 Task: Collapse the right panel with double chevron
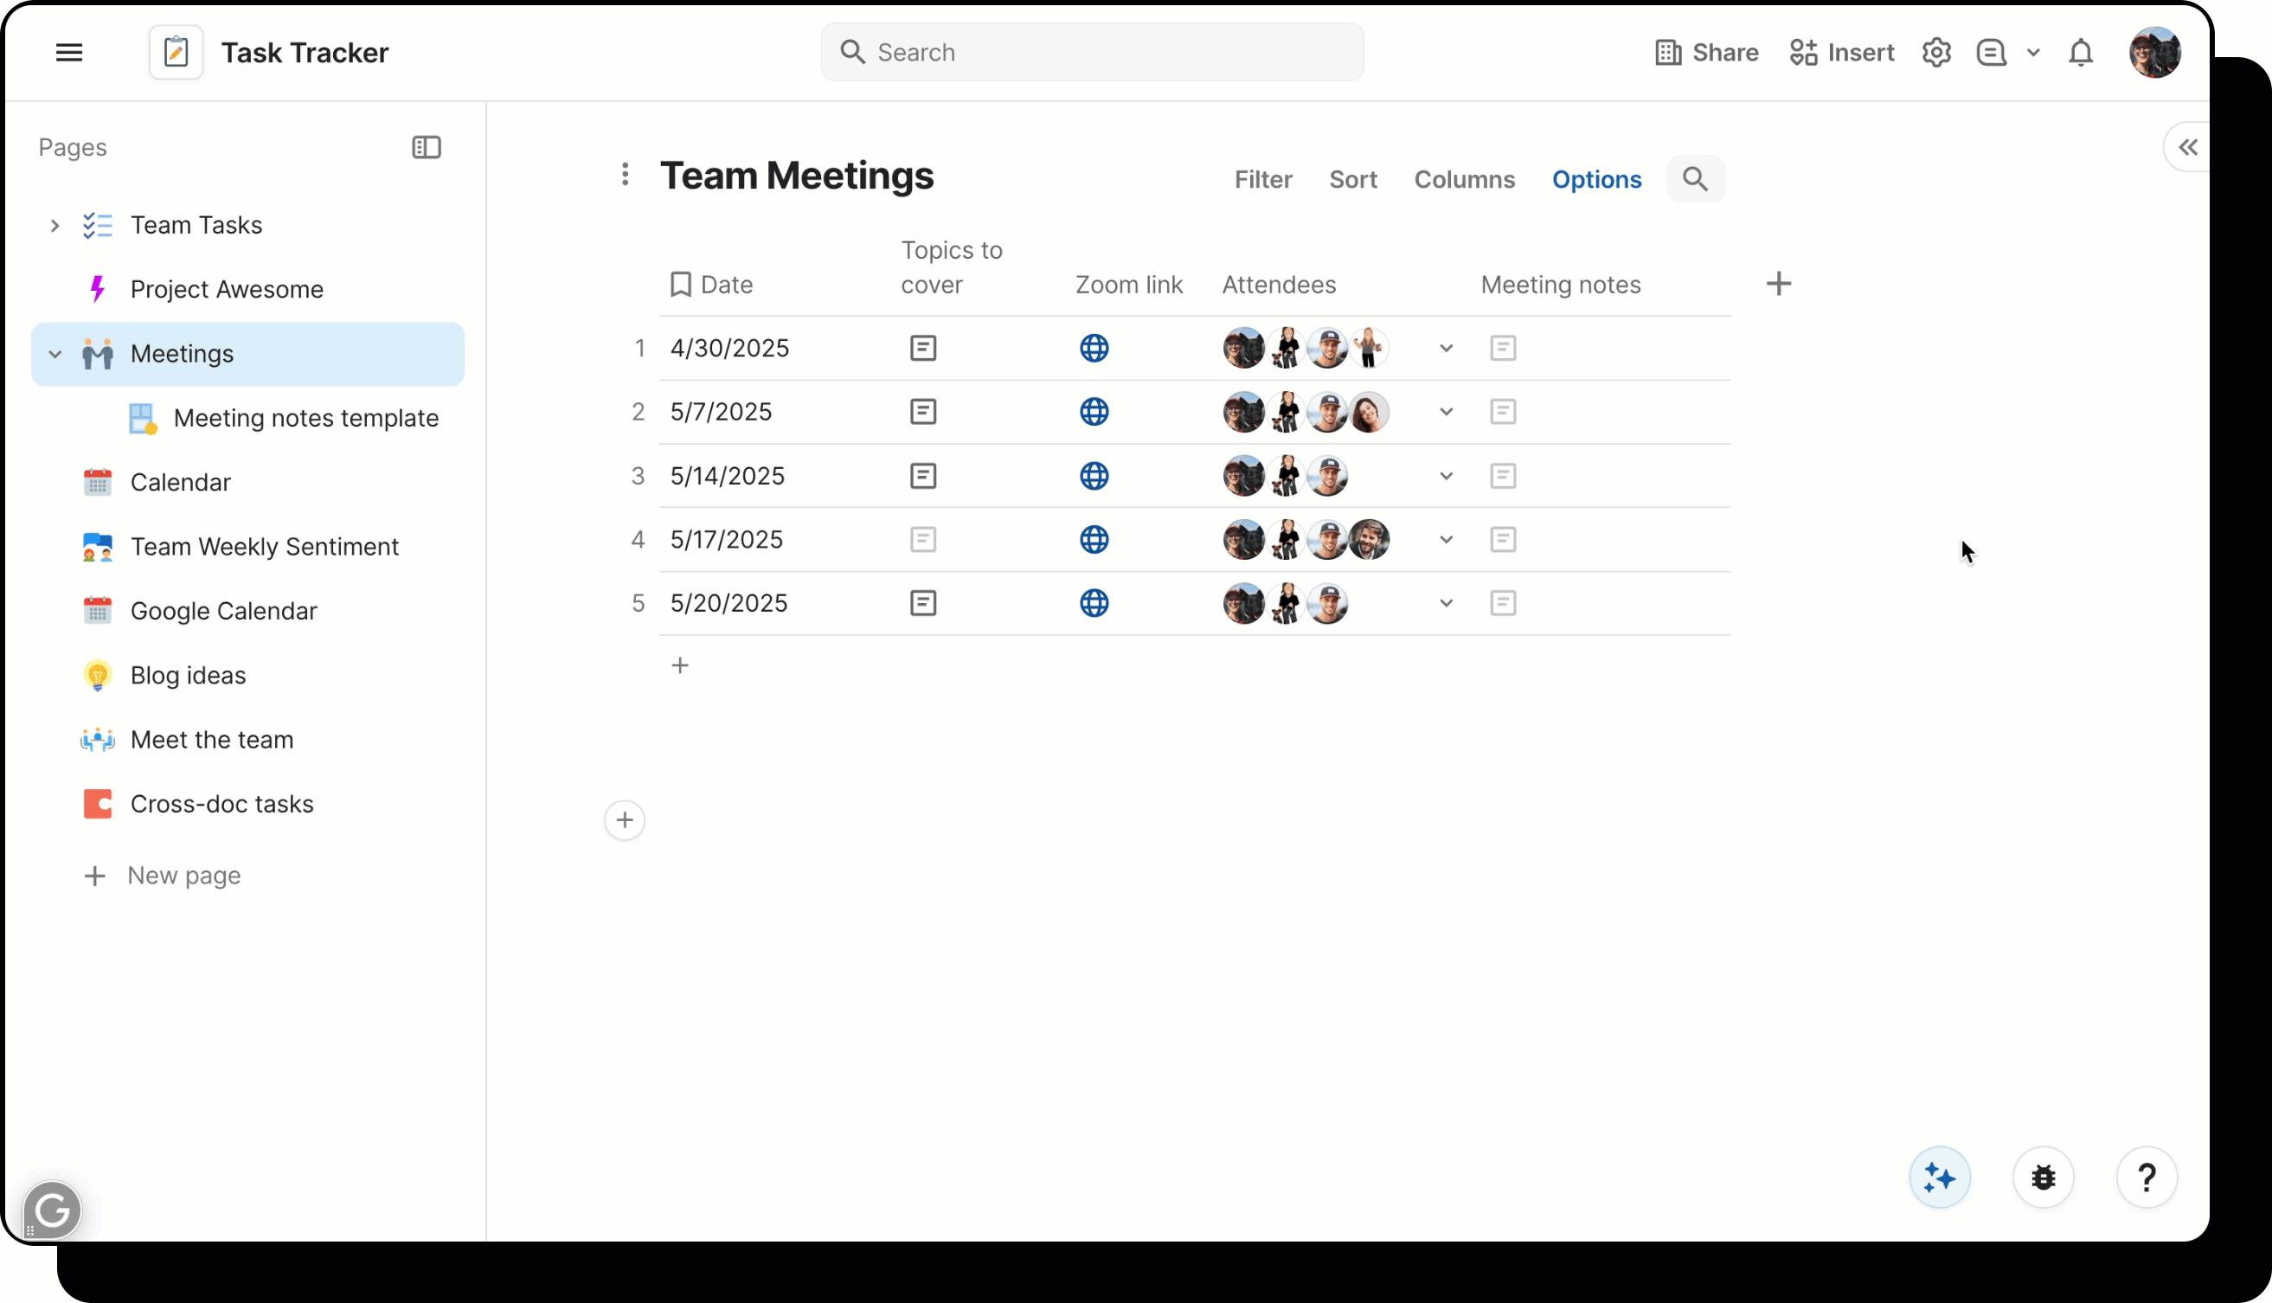tap(2188, 147)
